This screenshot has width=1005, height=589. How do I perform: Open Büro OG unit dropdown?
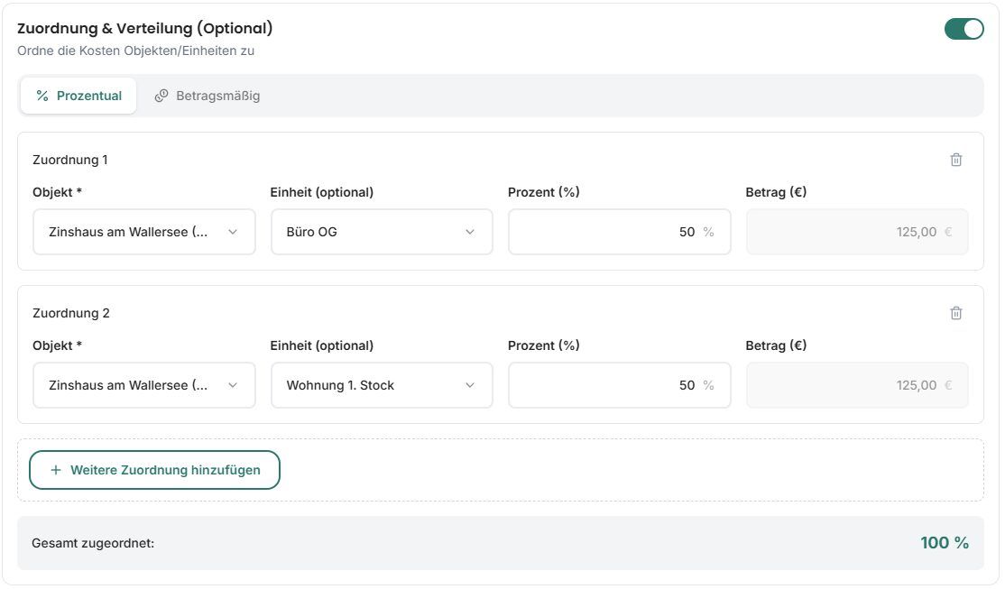click(382, 232)
